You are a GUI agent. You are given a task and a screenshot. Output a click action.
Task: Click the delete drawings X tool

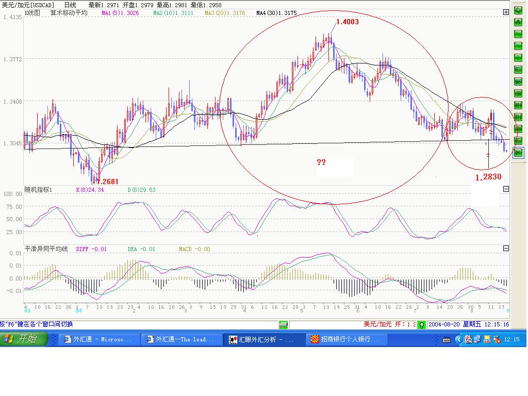[x=518, y=153]
